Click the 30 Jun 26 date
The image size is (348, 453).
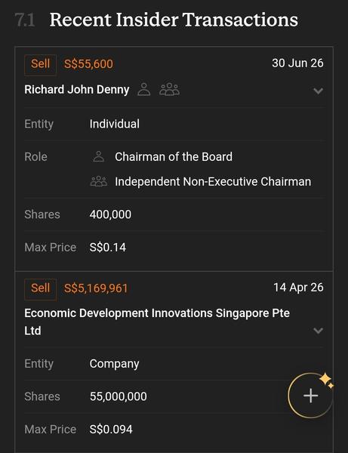297,63
